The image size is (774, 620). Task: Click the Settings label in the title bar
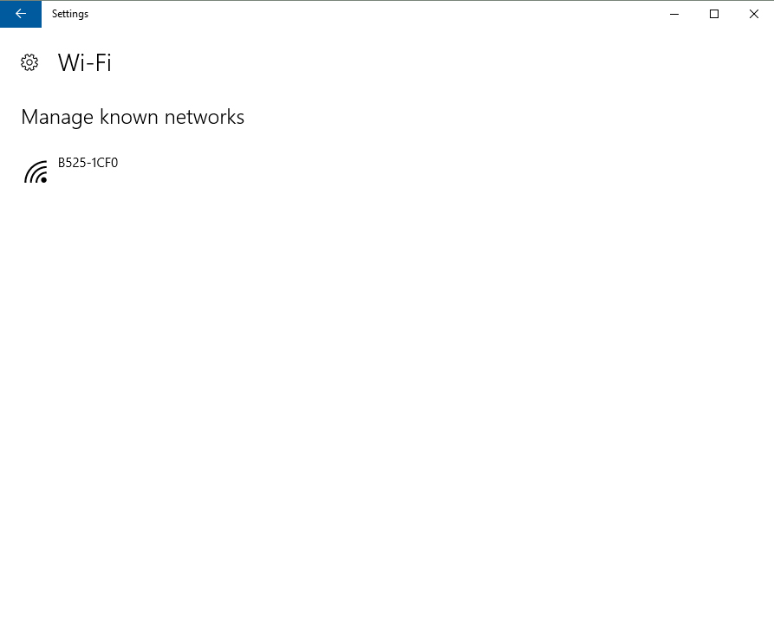69,14
